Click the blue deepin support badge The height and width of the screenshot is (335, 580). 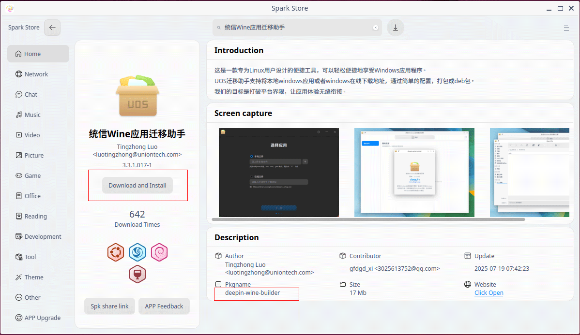pos(137,252)
